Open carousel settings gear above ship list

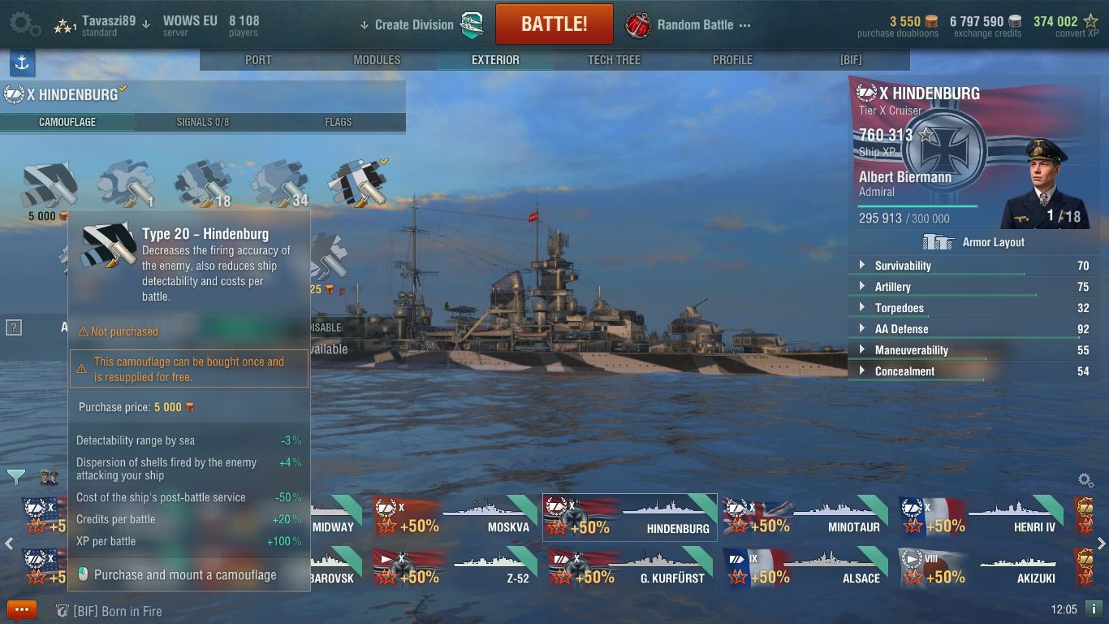[1085, 479]
